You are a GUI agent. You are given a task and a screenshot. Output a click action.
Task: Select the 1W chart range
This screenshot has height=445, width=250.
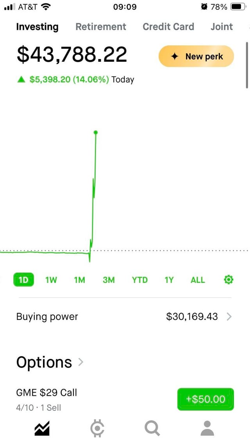51,280
